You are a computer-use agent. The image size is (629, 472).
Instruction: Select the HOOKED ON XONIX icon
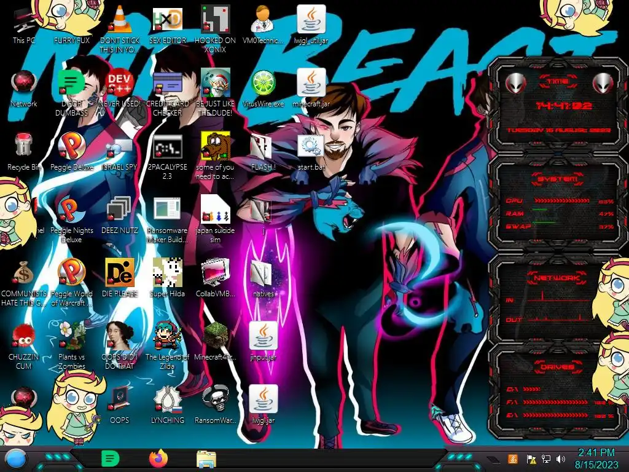(216, 19)
